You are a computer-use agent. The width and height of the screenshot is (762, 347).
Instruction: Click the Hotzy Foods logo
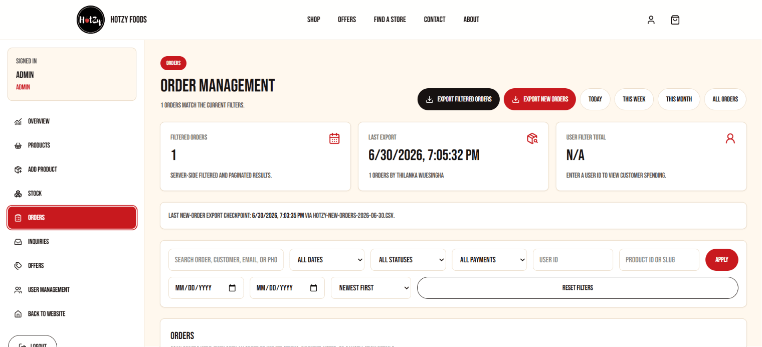pyautogui.click(x=91, y=20)
